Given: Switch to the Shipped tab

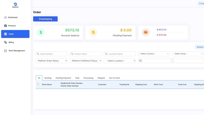Looking at the screenshot, I should click(101, 78).
